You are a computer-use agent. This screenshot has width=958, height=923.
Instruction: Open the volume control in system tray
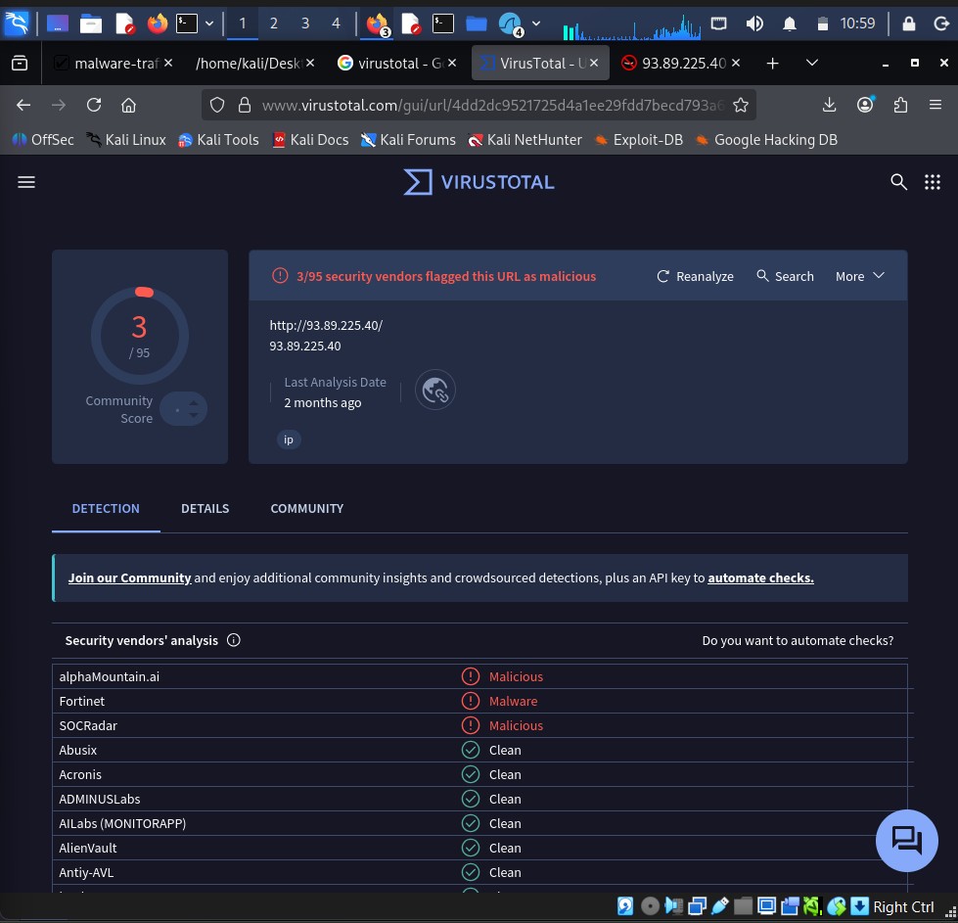click(x=754, y=23)
